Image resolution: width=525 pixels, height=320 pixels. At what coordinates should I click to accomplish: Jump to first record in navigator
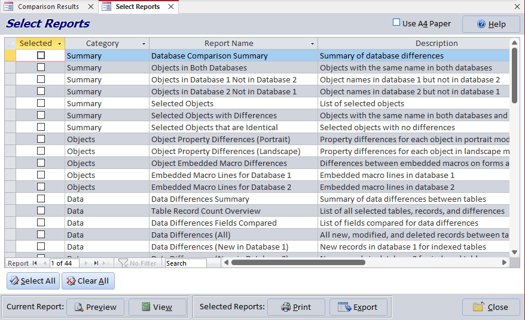[x=35, y=263]
